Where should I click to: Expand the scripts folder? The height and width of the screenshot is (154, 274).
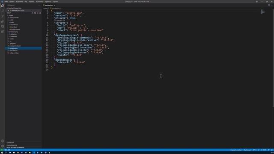(x=12, y=39)
